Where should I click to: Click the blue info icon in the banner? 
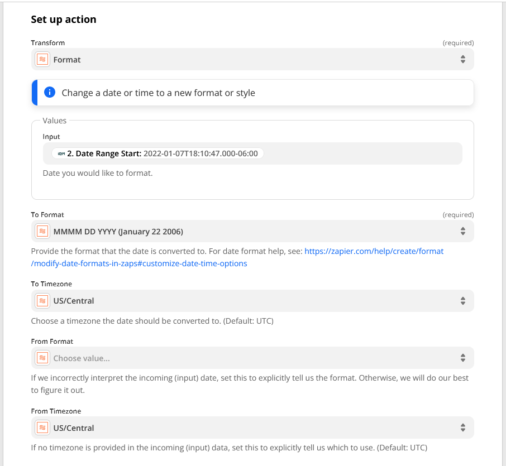(50, 93)
